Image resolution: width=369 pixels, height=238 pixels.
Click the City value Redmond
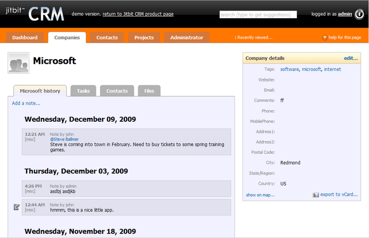(290, 163)
